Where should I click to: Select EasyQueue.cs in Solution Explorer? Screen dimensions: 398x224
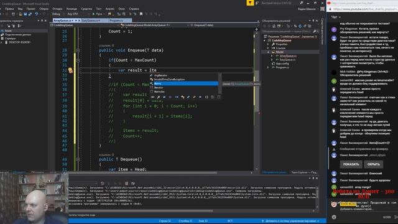click(287, 60)
